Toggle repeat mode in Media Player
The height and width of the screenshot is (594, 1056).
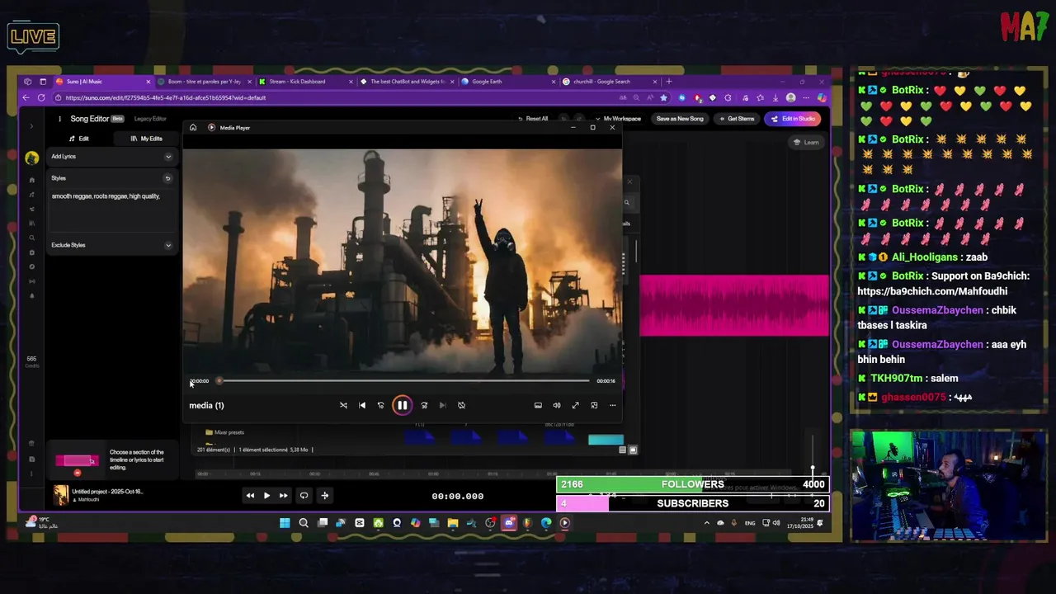pyautogui.click(x=461, y=405)
